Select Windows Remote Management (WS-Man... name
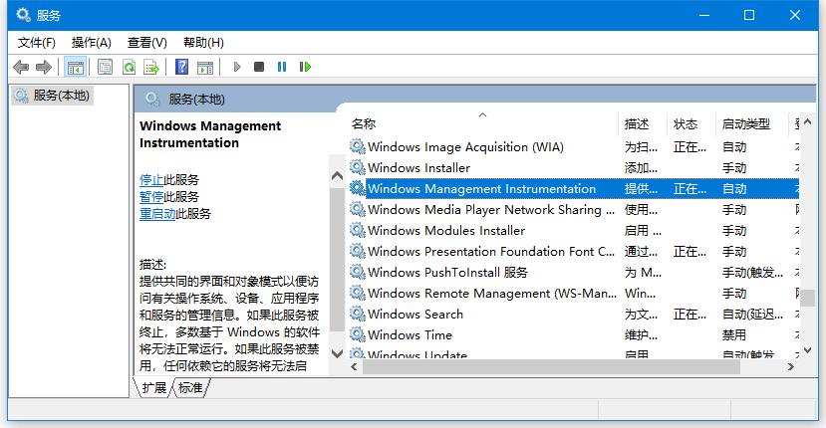 tap(492, 294)
